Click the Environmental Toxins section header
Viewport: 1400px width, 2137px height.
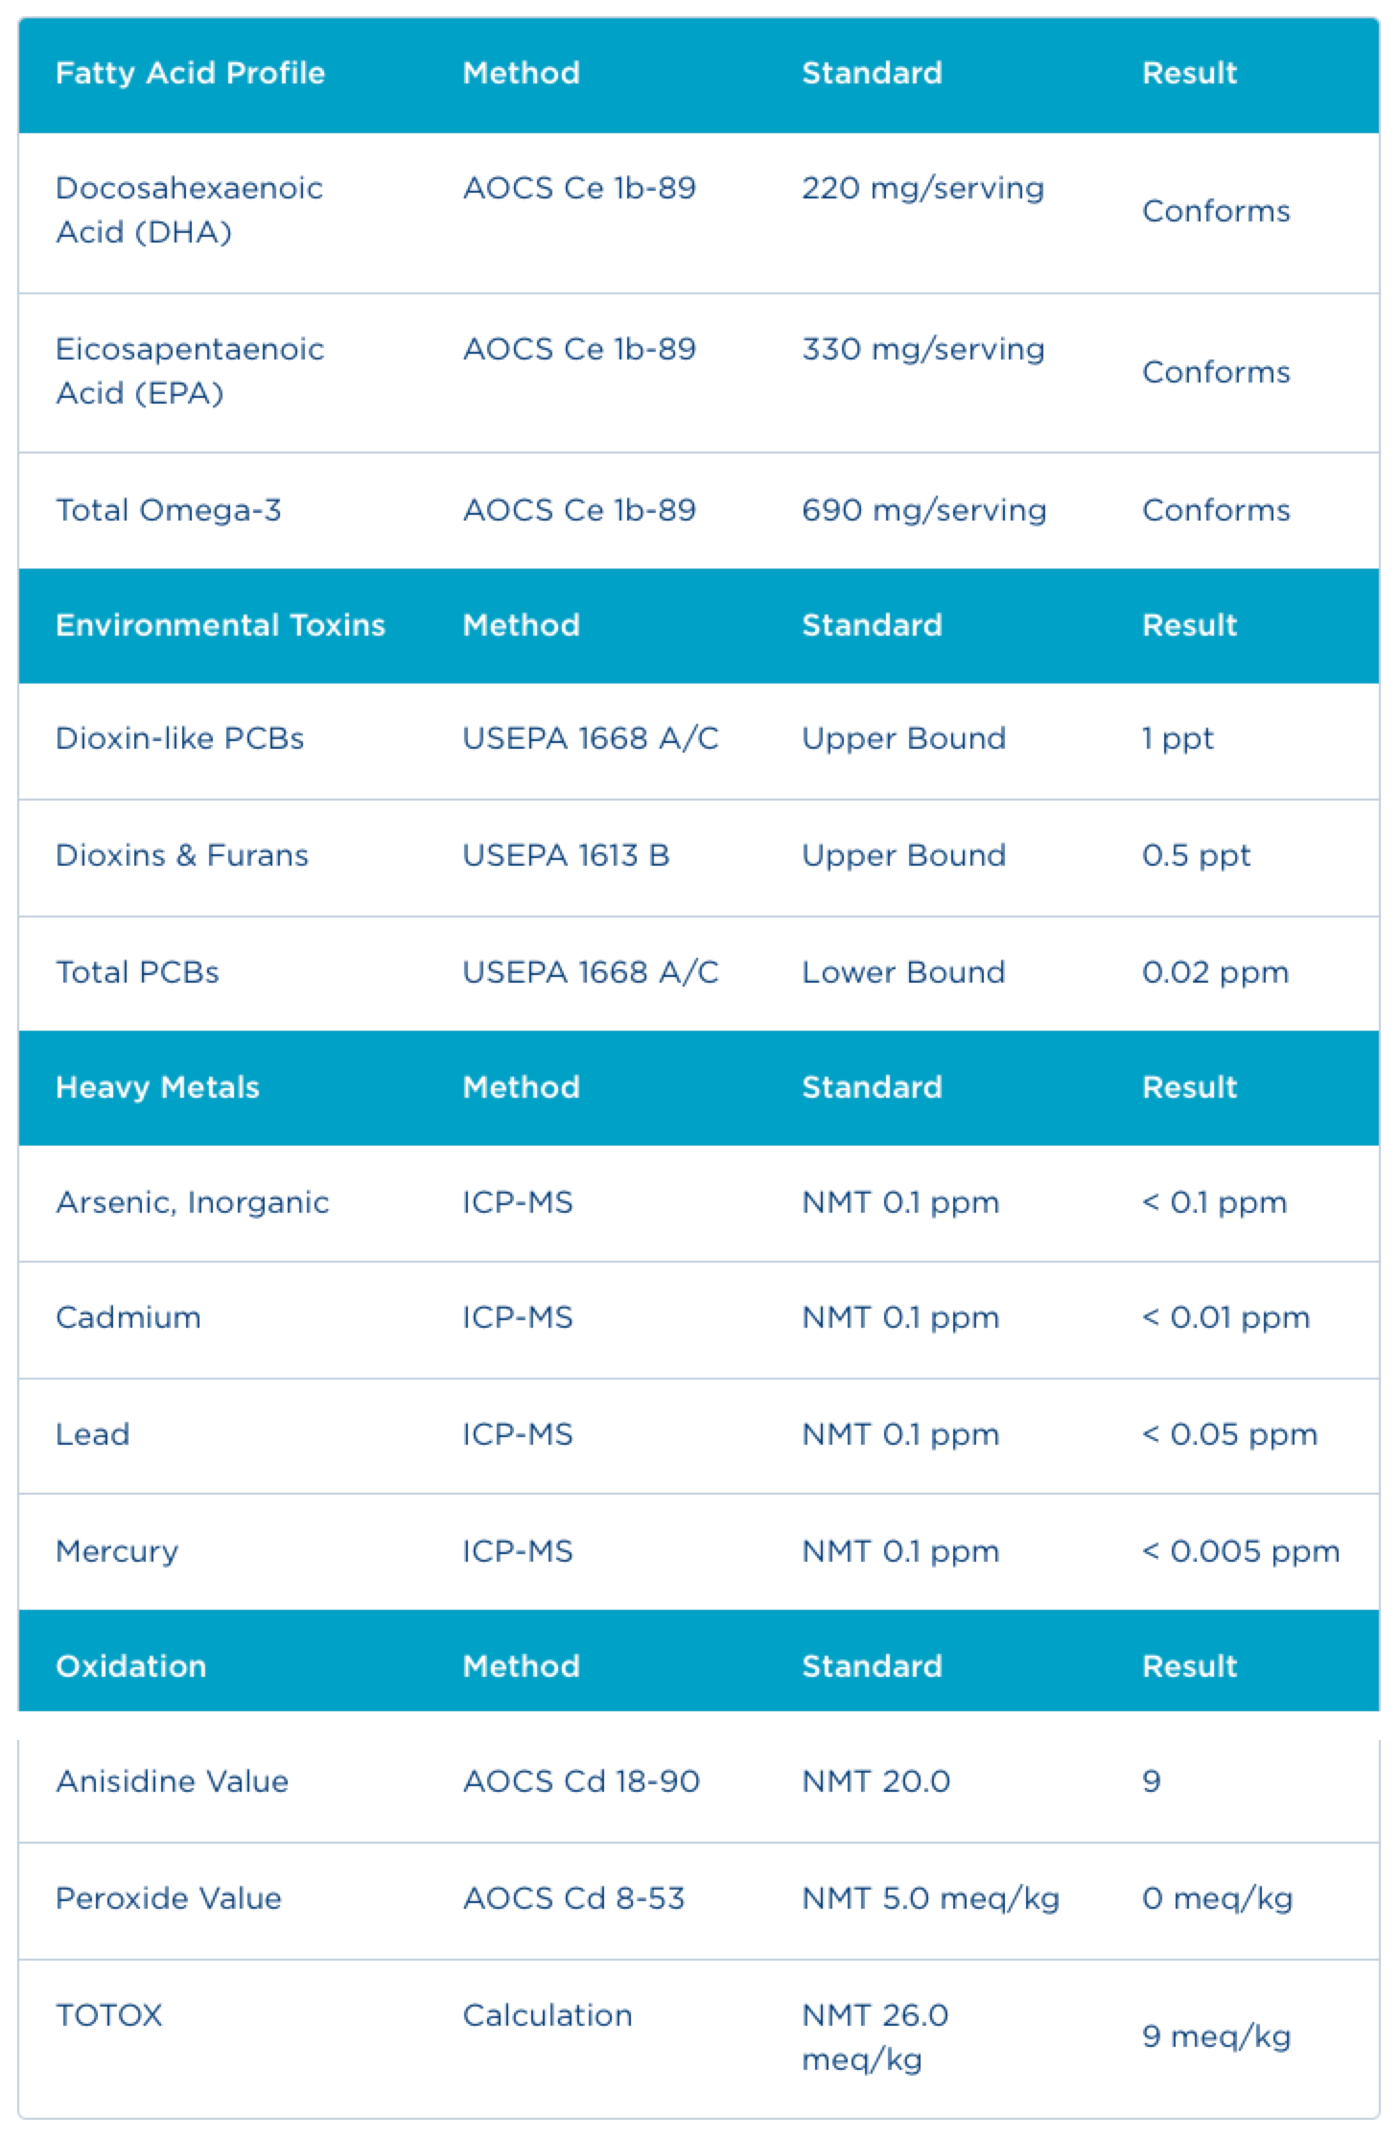point(221,625)
